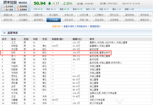Open the 智能点评 tab
The width and height of the screenshot is (153, 105).
click(145, 20)
